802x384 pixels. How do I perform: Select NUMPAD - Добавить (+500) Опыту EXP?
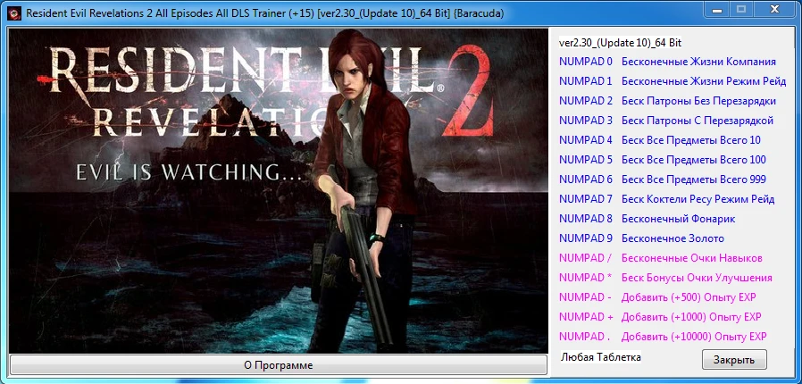pyautogui.click(x=657, y=297)
